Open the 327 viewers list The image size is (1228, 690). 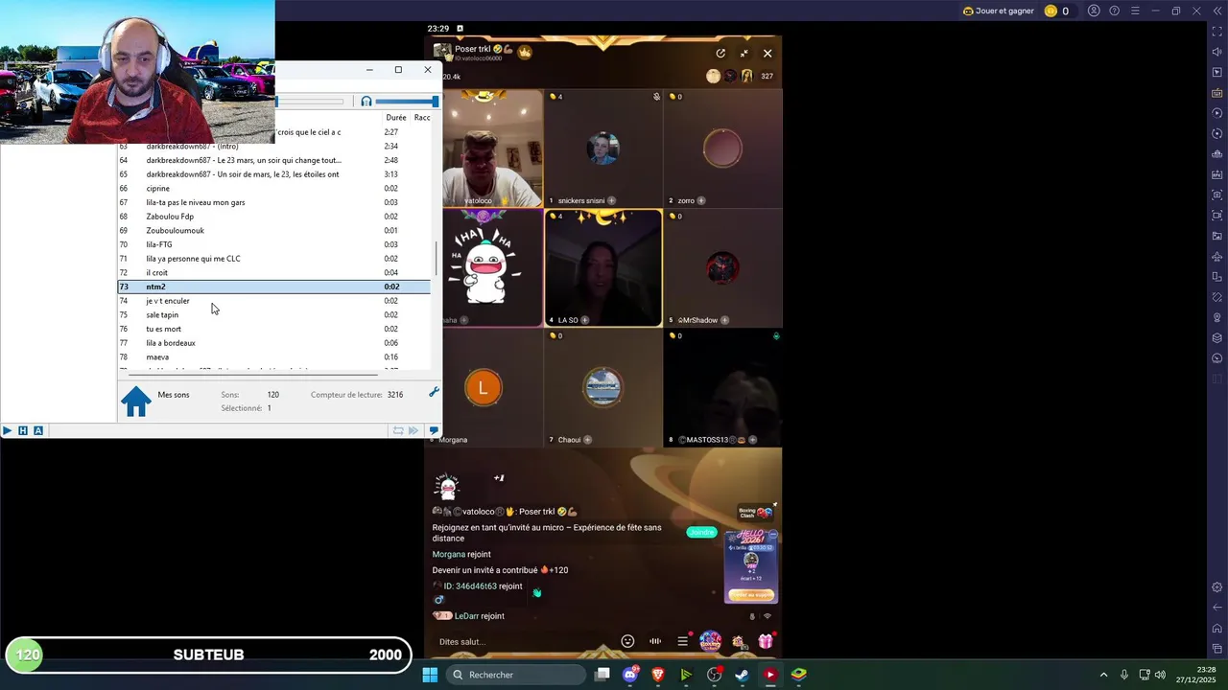click(x=767, y=76)
